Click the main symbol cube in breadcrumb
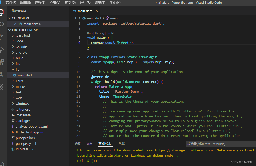 pos(107,18)
